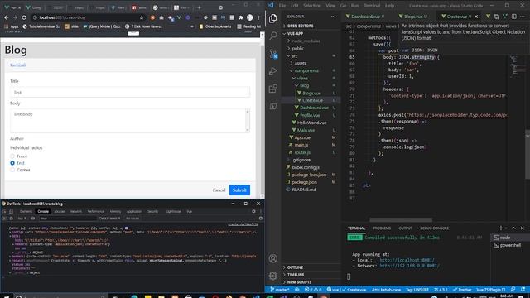530x298 pixels.
Task: Open the Manage gear in VS Code
Action: pyautogui.click(x=273, y=276)
